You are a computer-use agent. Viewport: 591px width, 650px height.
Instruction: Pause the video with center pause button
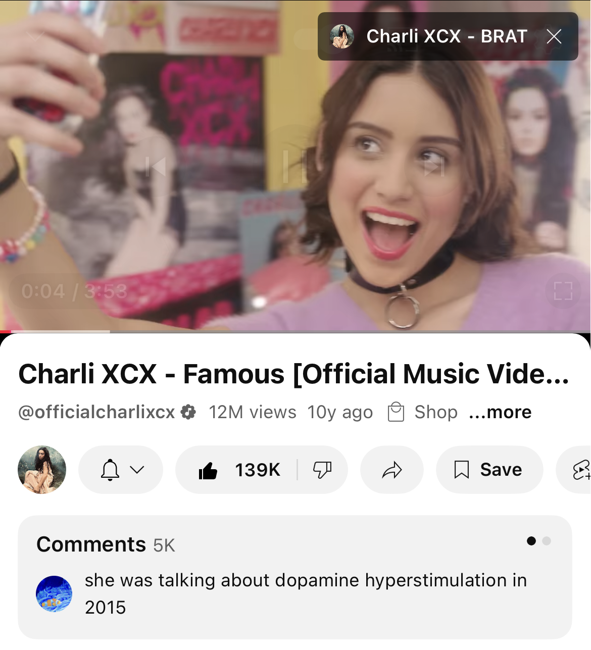(x=295, y=167)
